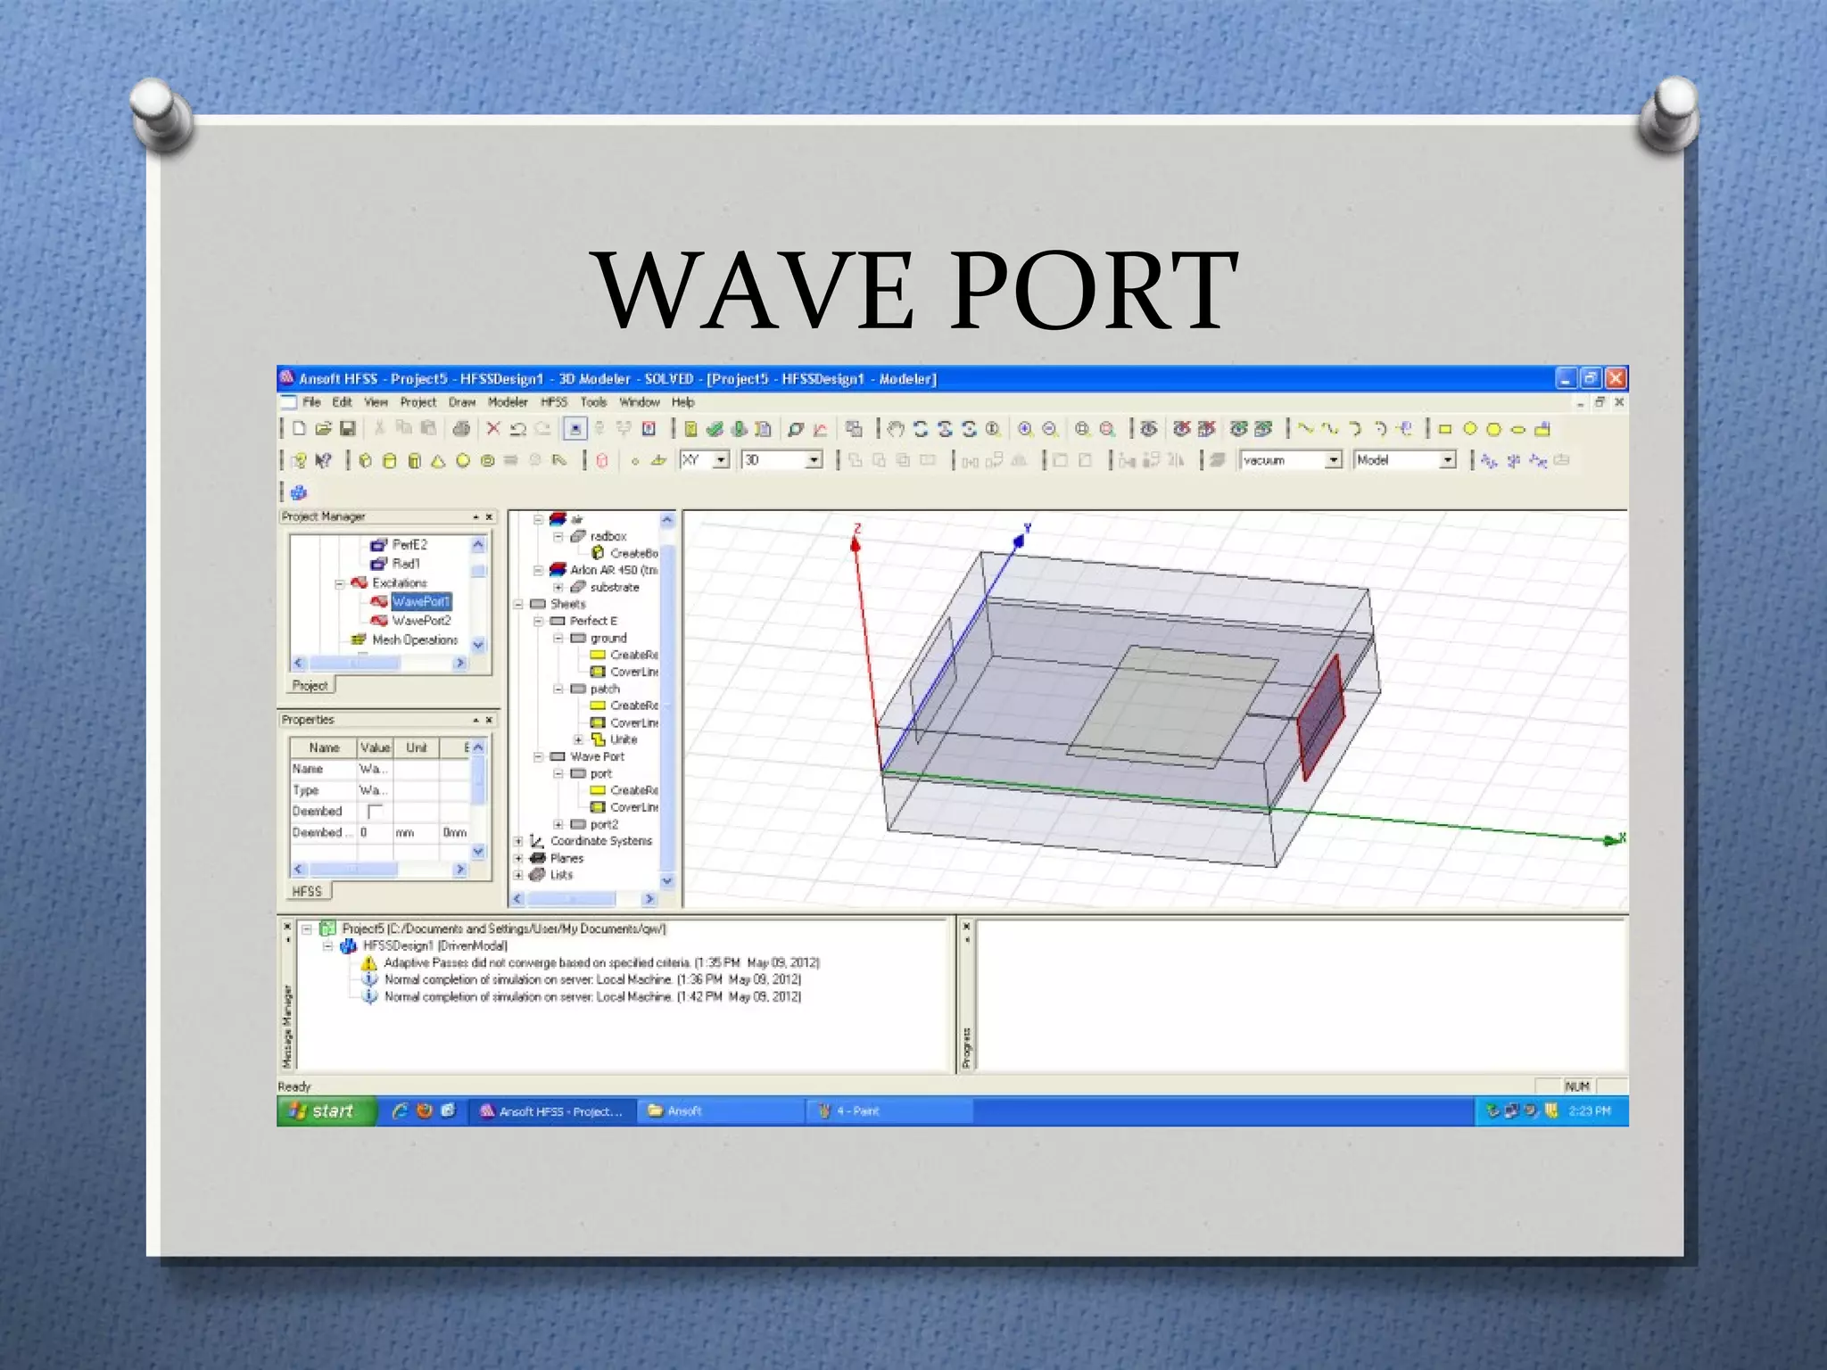Screen dimensions: 1827x1370
Task: Click the Print icon
Action: coord(461,429)
